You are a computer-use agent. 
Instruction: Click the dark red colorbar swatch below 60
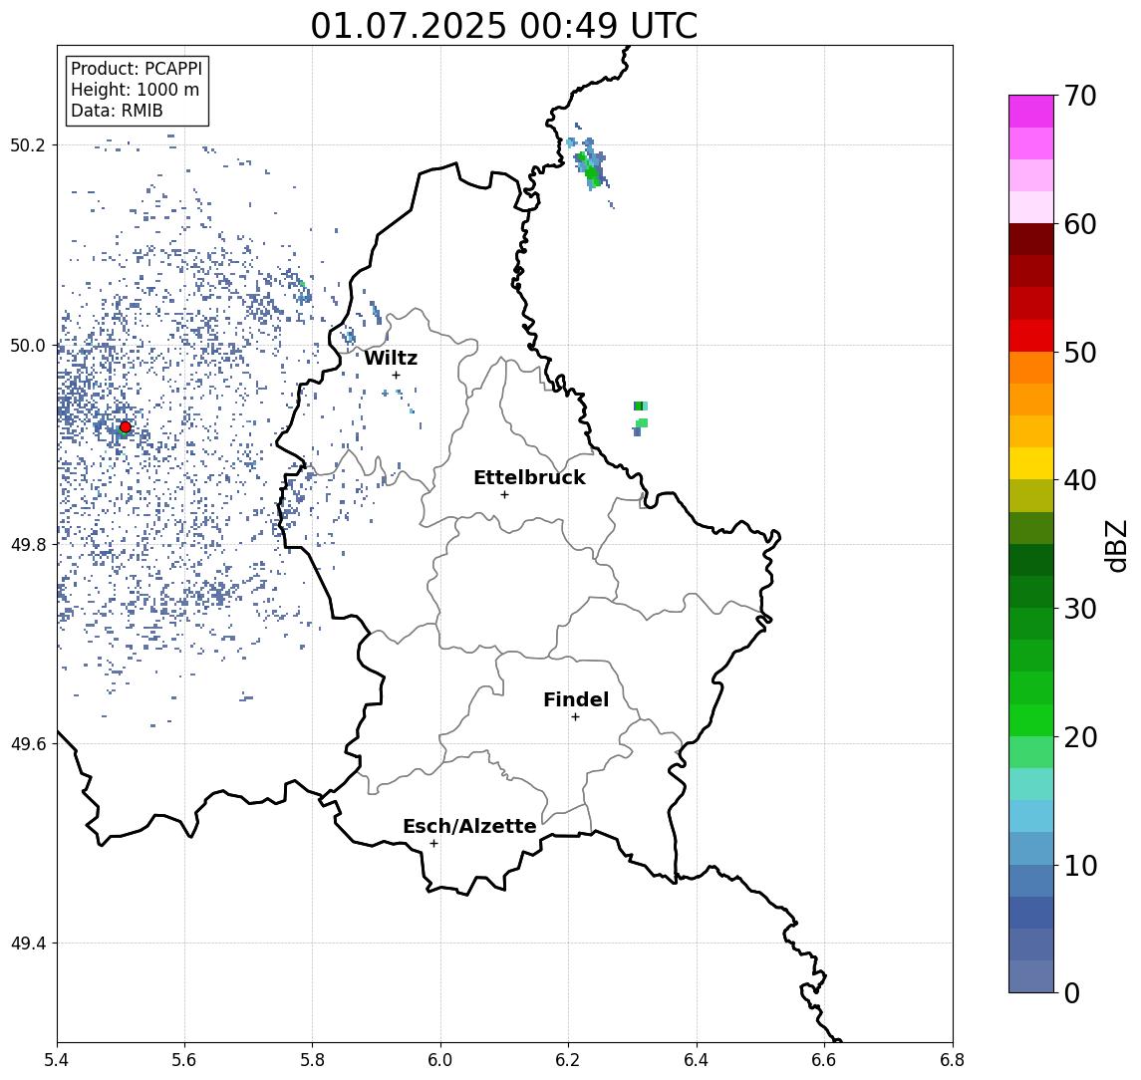point(1031,239)
